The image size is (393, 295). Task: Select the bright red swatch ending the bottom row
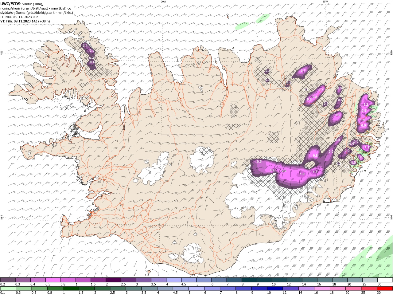click(384, 289)
